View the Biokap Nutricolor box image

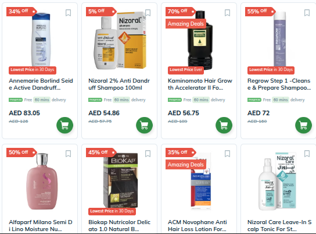point(120,180)
